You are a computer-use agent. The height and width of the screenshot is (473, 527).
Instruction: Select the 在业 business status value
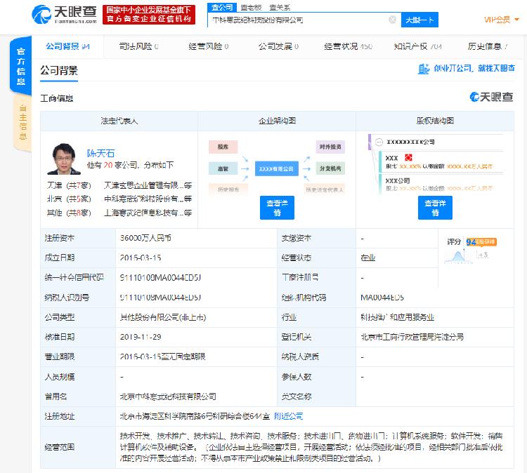coord(368,258)
